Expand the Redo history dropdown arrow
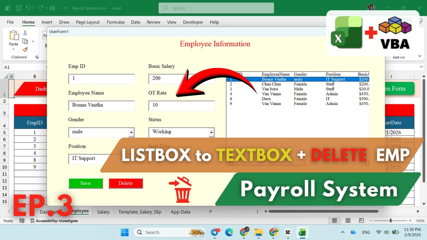 46,8
